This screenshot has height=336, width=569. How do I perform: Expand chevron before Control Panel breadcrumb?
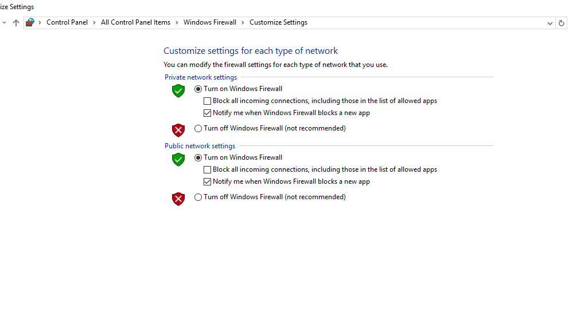[x=40, y=22]
